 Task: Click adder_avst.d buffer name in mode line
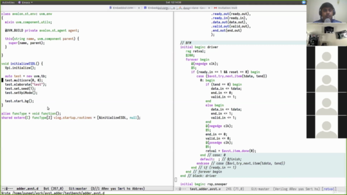[x=28, y=188]
